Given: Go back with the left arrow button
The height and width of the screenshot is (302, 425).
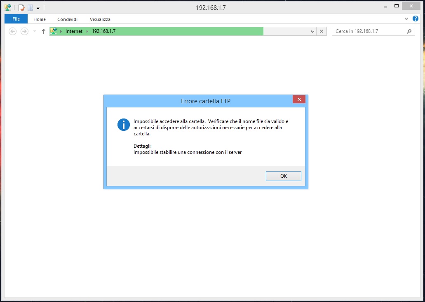Looking at the screenshot, I should pyautogui.click(x=13, y=31).
